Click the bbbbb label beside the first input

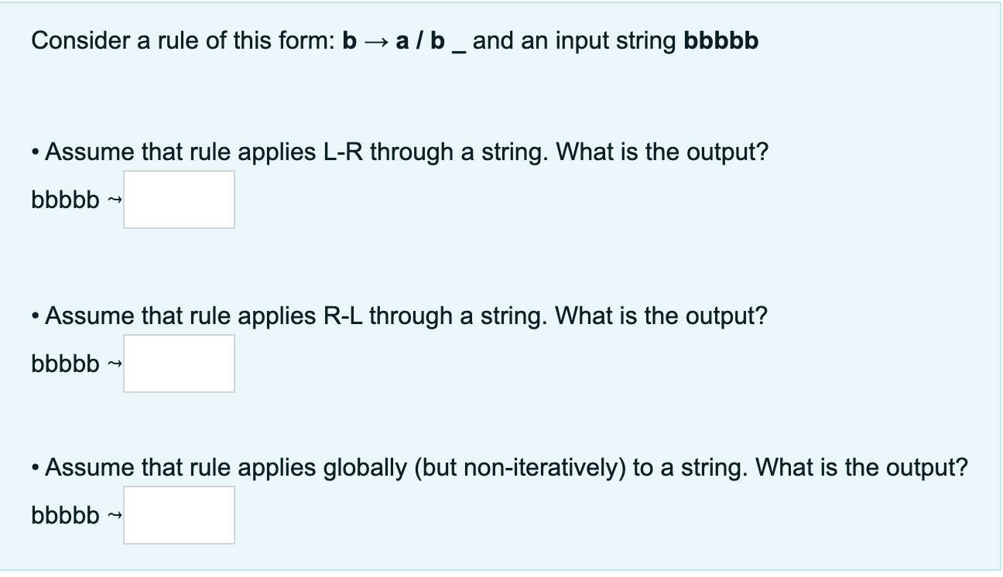pyautogui.click(x=66, y=200)
